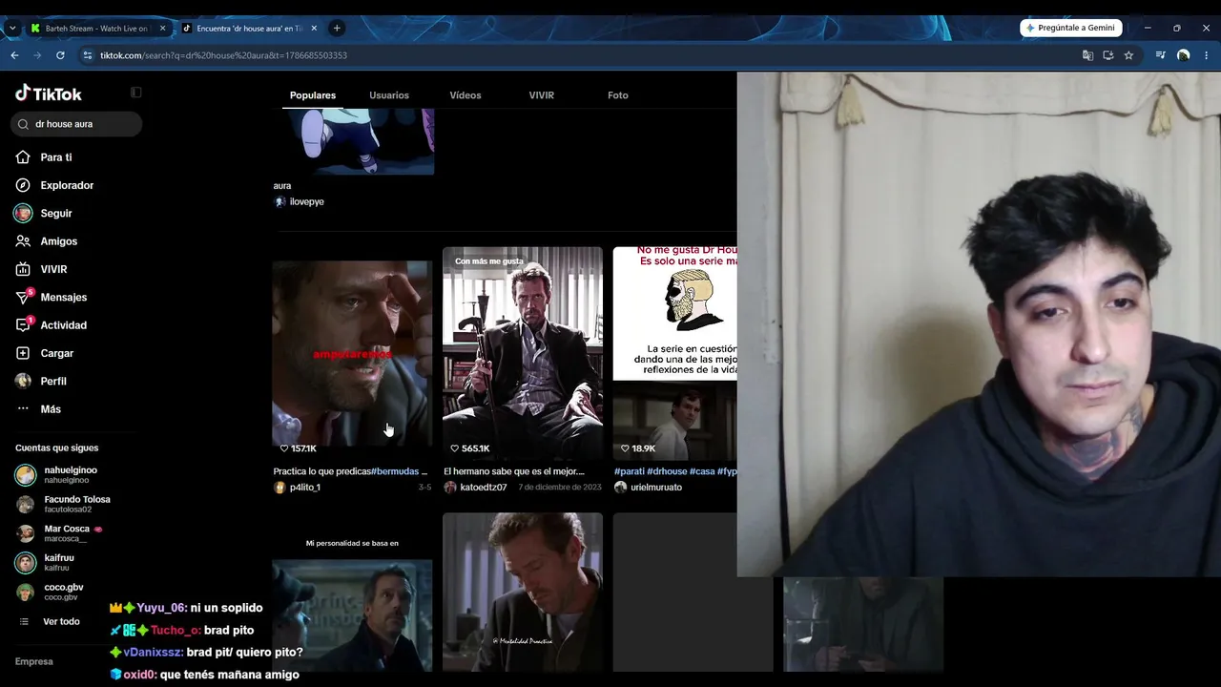Screen dimensions: 1221x687
Task: Visit ilovepye's profile
Action: pos(306,202)
